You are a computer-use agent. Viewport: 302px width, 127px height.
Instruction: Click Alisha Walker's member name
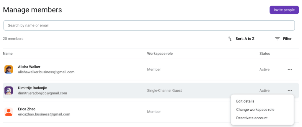point(29,67)
